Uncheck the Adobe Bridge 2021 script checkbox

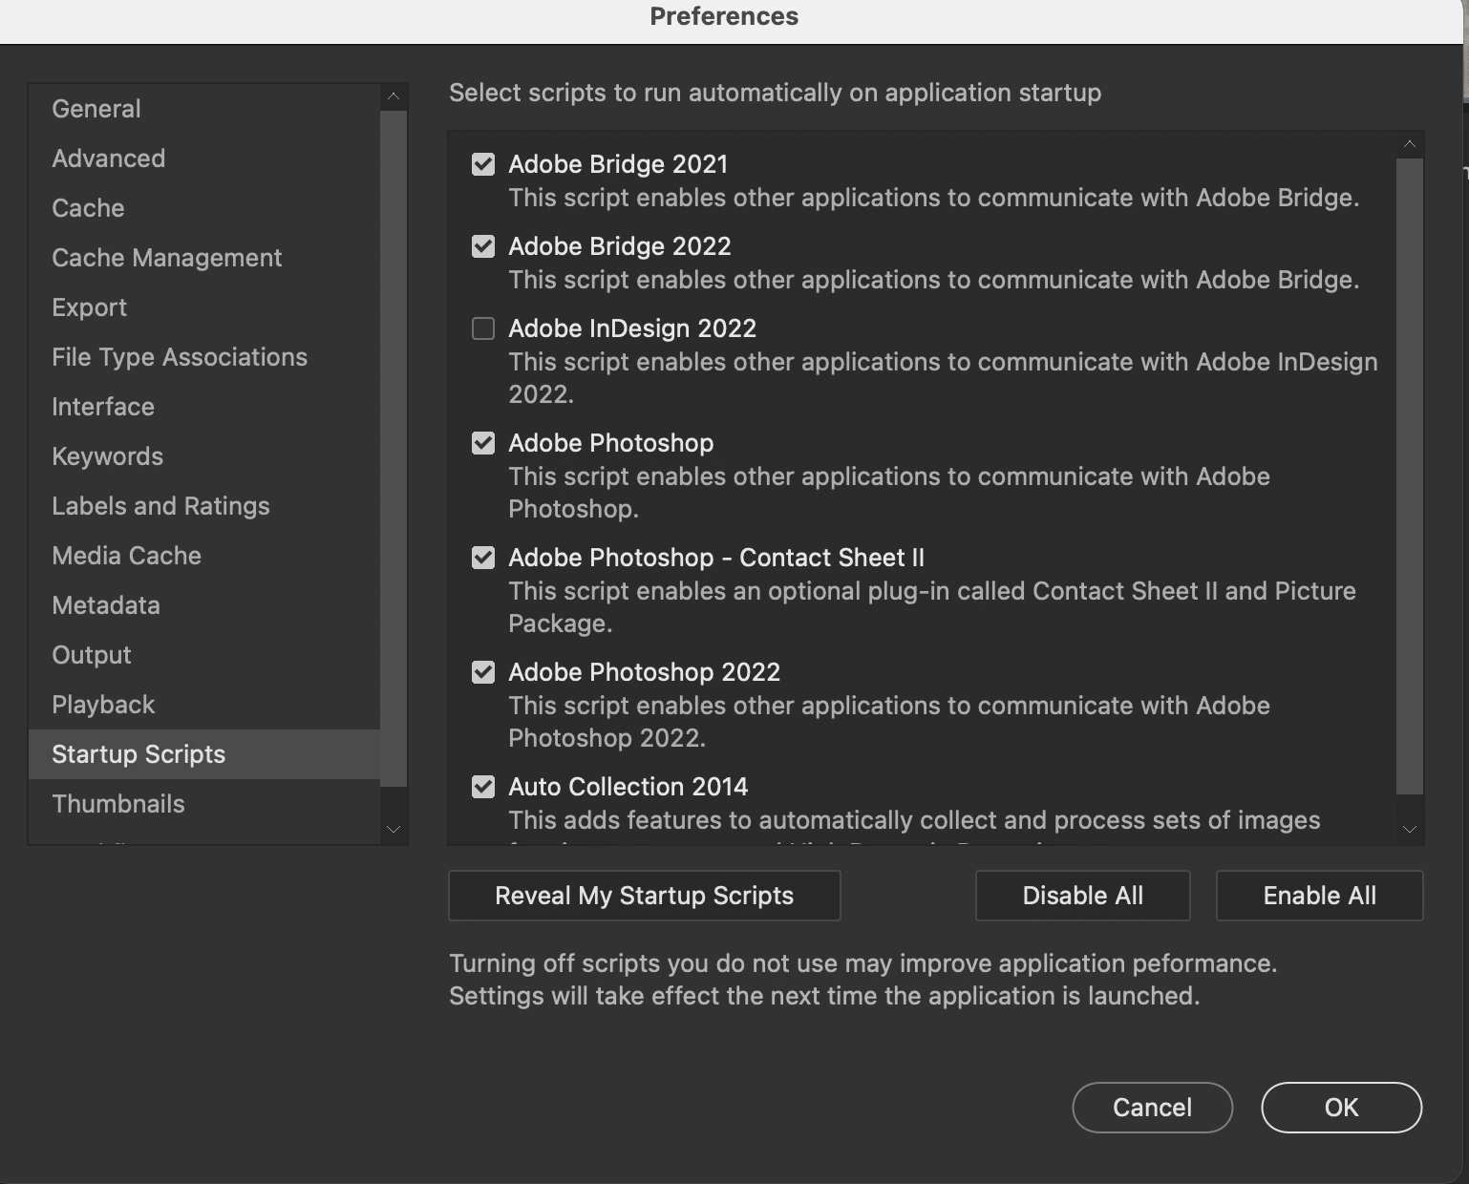coord(483,164)
